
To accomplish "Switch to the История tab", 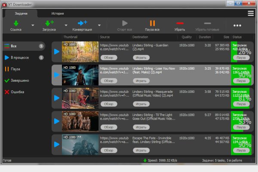I will tap(58, 13).
